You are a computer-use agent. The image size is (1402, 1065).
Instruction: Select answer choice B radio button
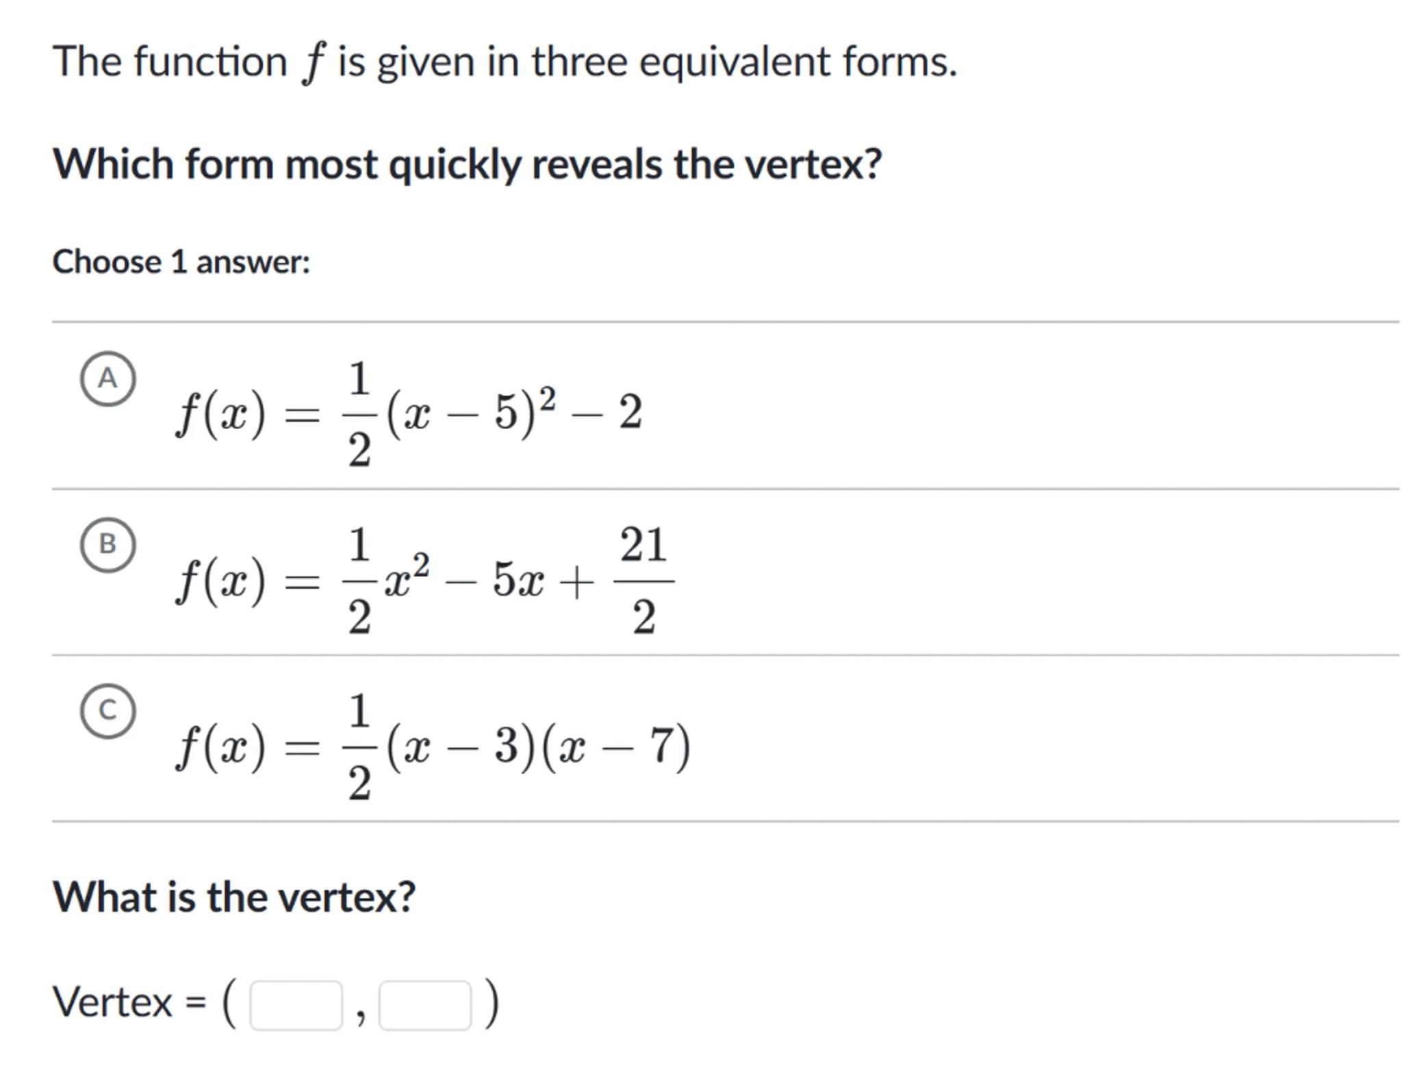click(x=107, y=545)
